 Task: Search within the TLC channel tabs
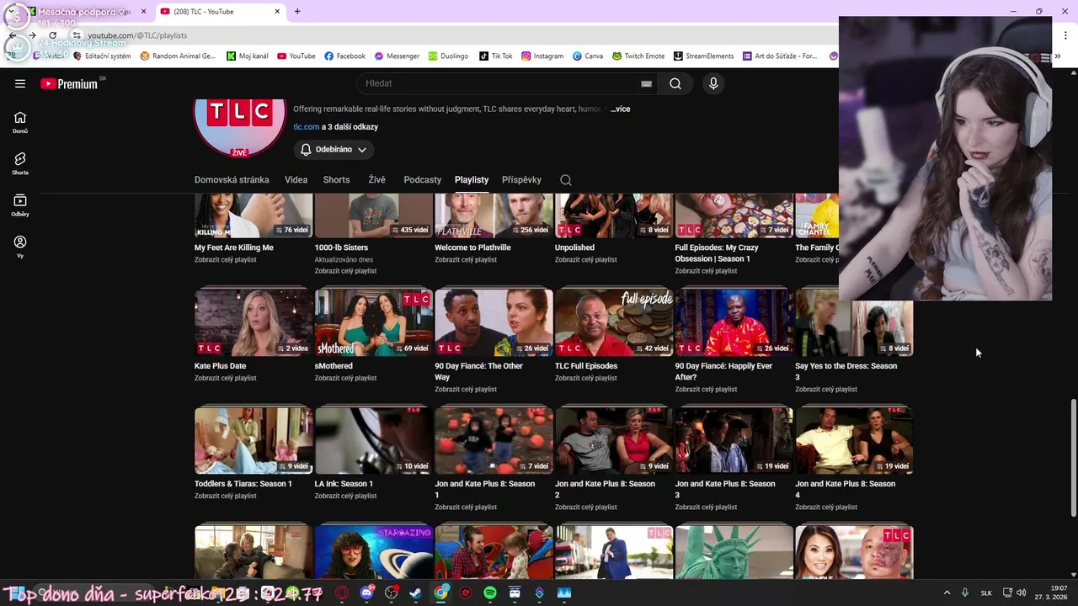point(566,179)
